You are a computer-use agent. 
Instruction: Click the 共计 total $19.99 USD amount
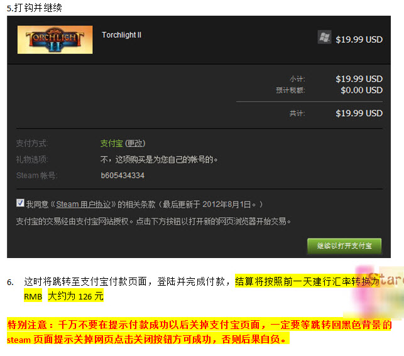359,113
